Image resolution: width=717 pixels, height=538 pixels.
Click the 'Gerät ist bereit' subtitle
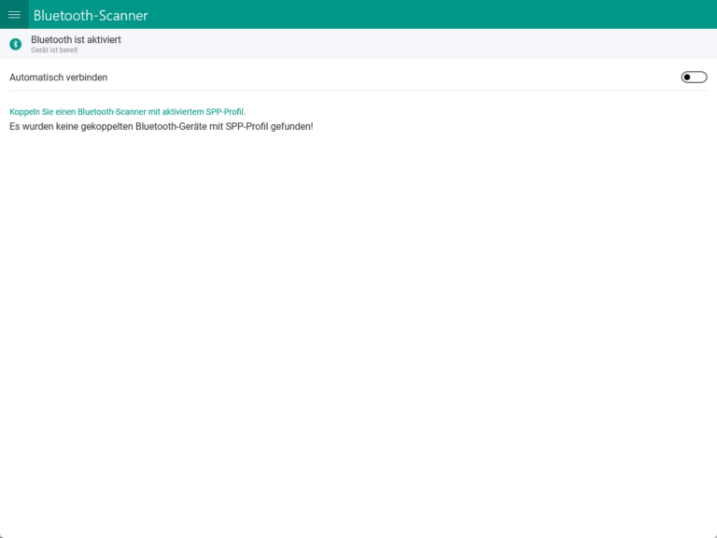pyautogui.click(x=54, y=50)
